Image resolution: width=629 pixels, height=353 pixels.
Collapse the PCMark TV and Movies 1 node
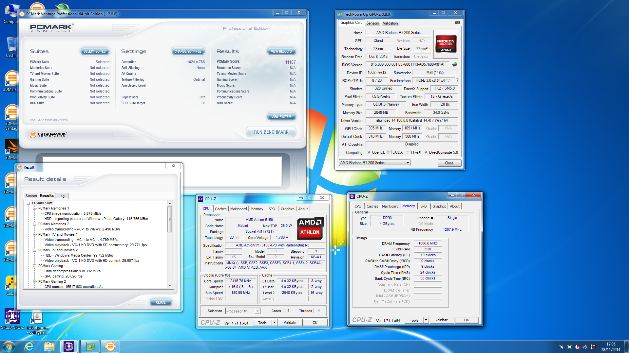[x=34, y=234]
